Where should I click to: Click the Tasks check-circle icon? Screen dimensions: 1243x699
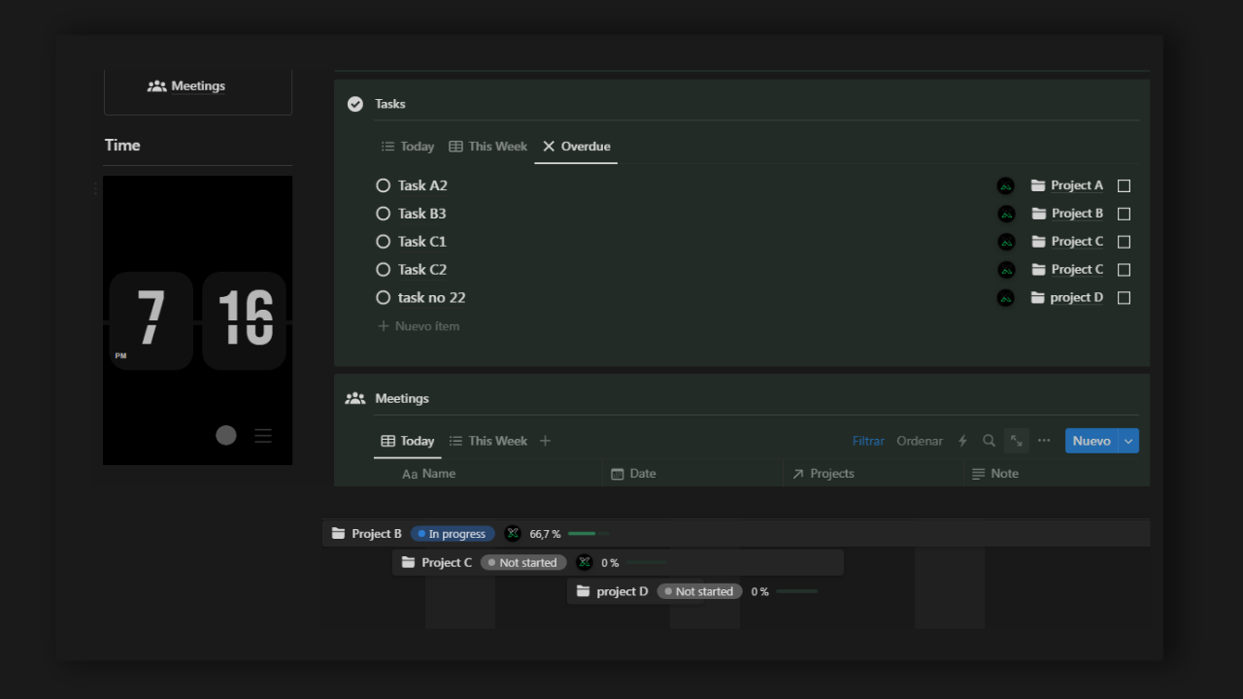355,104
